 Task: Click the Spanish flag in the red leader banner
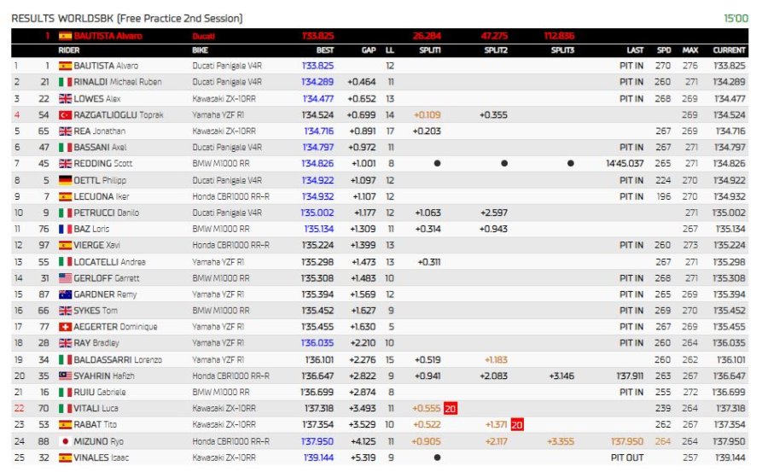[65, 36]
